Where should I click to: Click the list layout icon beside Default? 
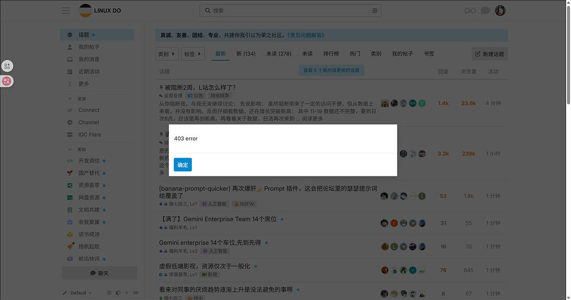(x=109, y=293)
